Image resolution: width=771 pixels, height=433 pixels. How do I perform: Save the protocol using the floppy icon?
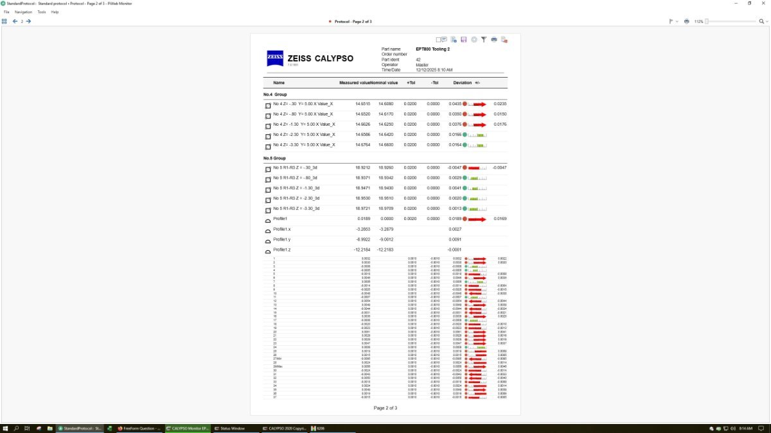point(463,40)
